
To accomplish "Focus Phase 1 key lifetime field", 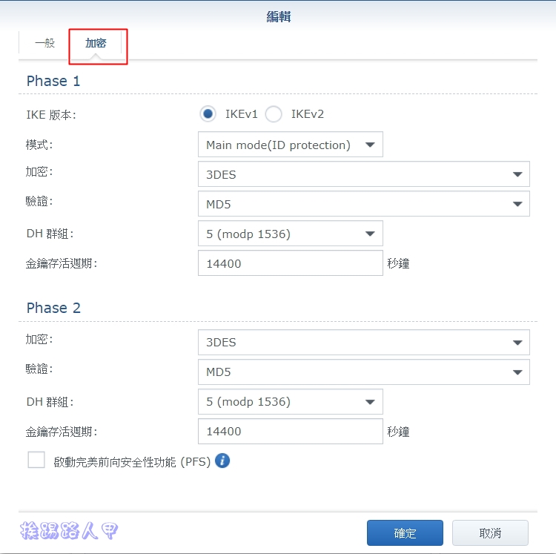I will [291, 263].
